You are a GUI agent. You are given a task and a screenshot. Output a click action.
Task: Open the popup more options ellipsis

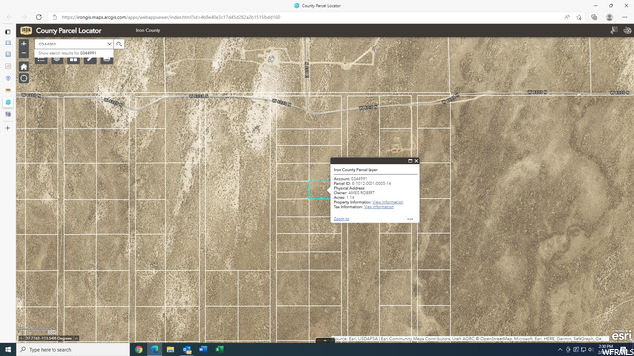coord(410,219)
